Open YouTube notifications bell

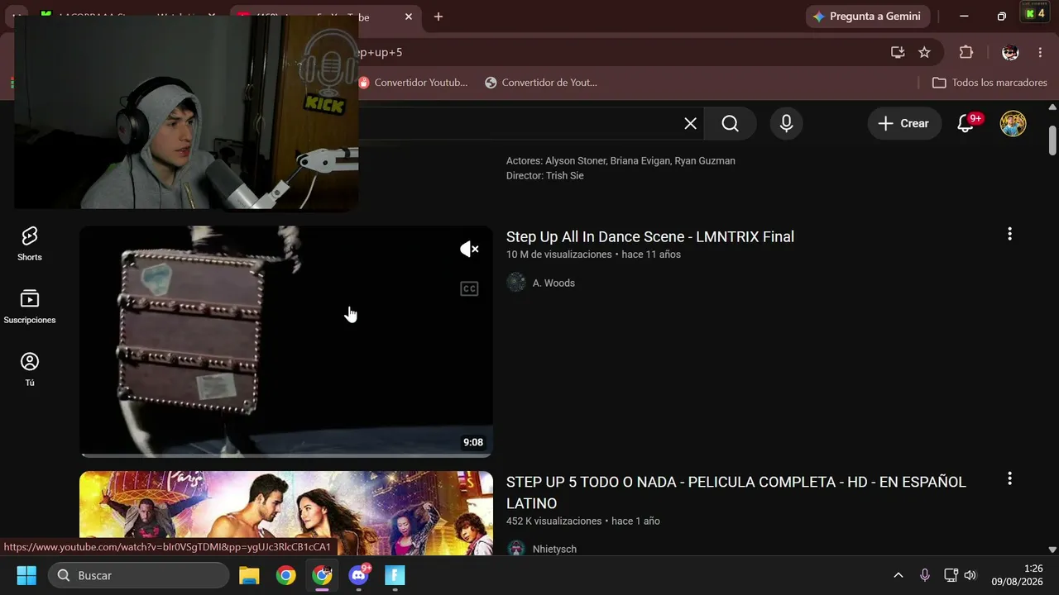(966, 123)
